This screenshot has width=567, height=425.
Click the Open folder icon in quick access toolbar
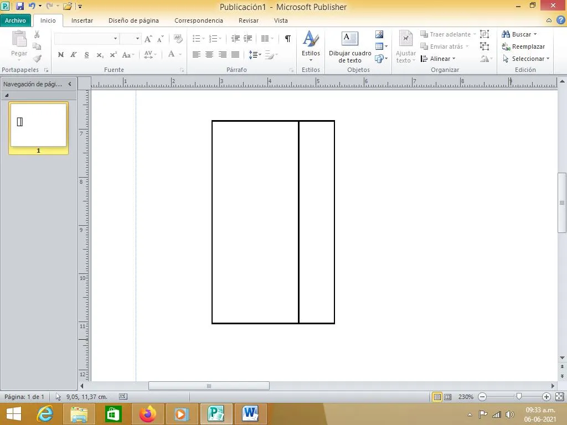point(67,6)
